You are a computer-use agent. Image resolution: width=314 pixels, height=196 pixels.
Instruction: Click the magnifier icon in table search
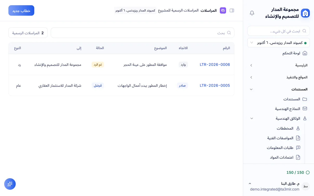point(229,33)
